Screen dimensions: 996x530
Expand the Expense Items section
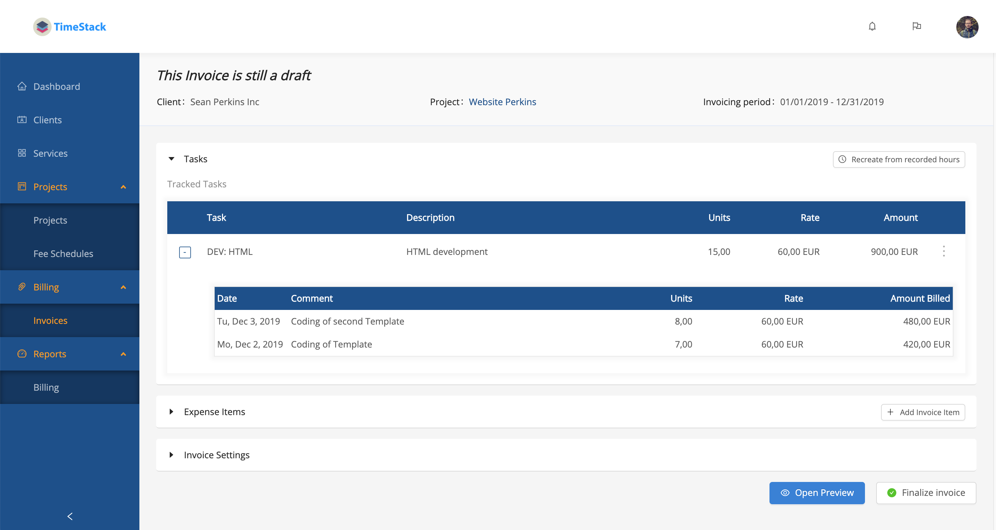click(x=172, y=411)
